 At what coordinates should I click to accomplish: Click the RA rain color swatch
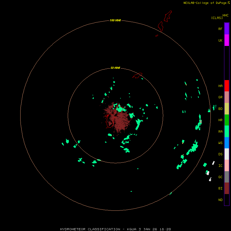pyautogui.click(x=227, y=131)
